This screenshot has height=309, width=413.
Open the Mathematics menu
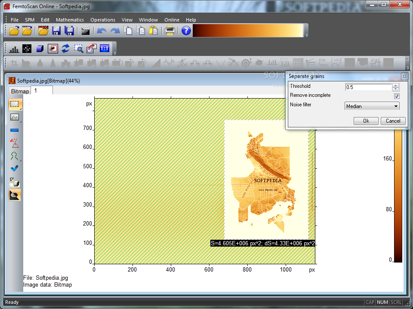[x=70, y=20]
